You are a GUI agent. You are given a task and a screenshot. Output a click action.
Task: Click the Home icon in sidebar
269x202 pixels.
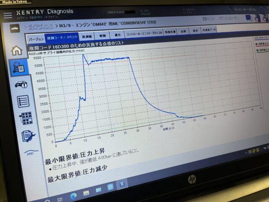(17, 50)
